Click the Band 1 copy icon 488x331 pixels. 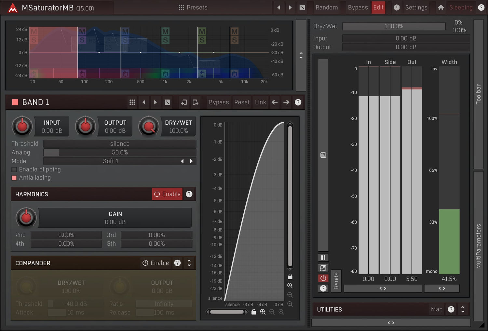pos(184,103)
